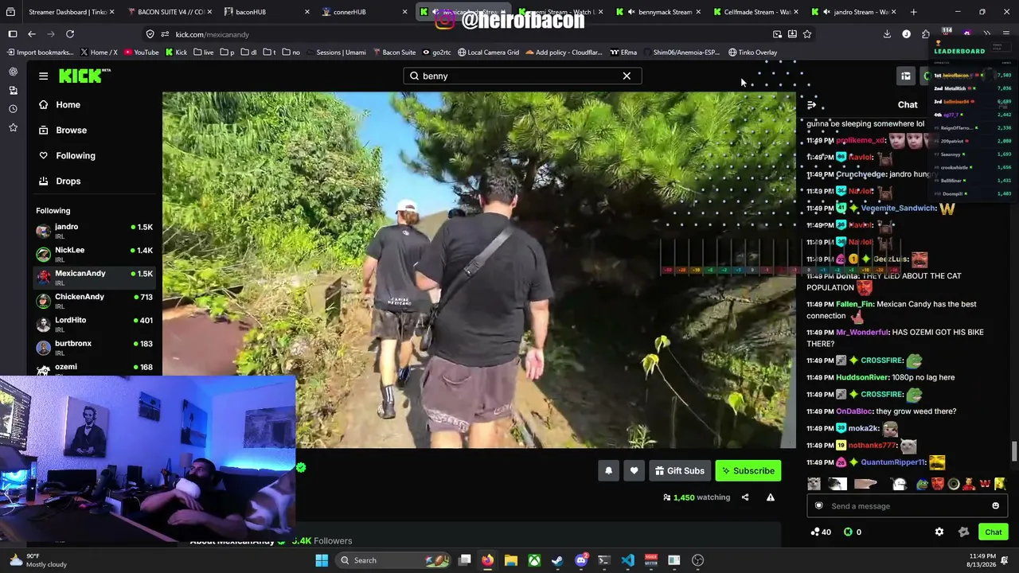Click the badge icon beside chat settings
Image resolution: width=1019 pixels, height=573 pixels.
(964, 532)
